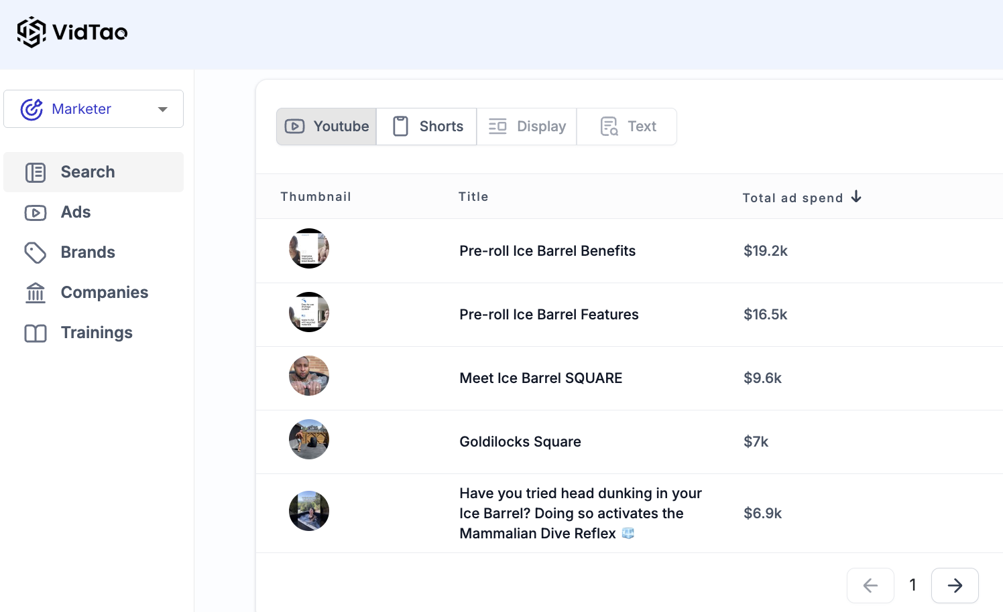Open thumbnail for Pre-roll Ice Barrel Features
Image resolution: width=1003 pixels, height=612 pixels.
tap(309, 312)
